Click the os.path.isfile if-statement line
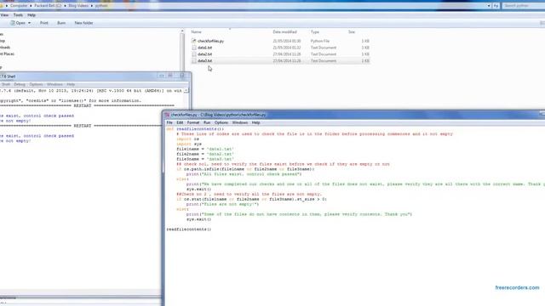Screen dimensions: 545x306 click(x=245, y=169)
